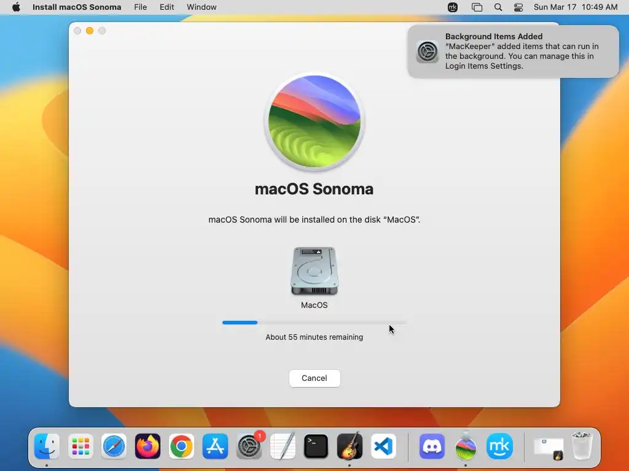629x471 pixels.
Task: Open TextEdit from the Dock
Action: click(x=283, y=446)
